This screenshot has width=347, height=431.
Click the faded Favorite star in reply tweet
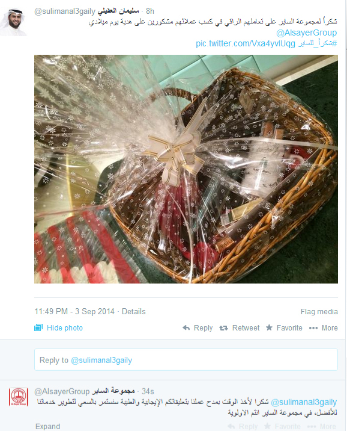(x=267, y=426)
